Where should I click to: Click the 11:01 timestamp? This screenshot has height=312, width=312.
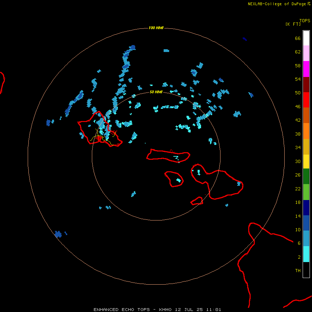pos(214,310)
